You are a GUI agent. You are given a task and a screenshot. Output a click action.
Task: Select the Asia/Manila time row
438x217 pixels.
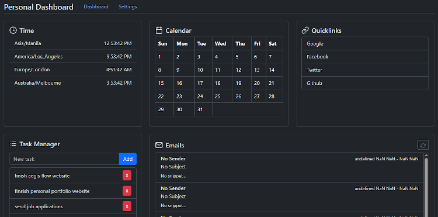(x=73, y=43)
